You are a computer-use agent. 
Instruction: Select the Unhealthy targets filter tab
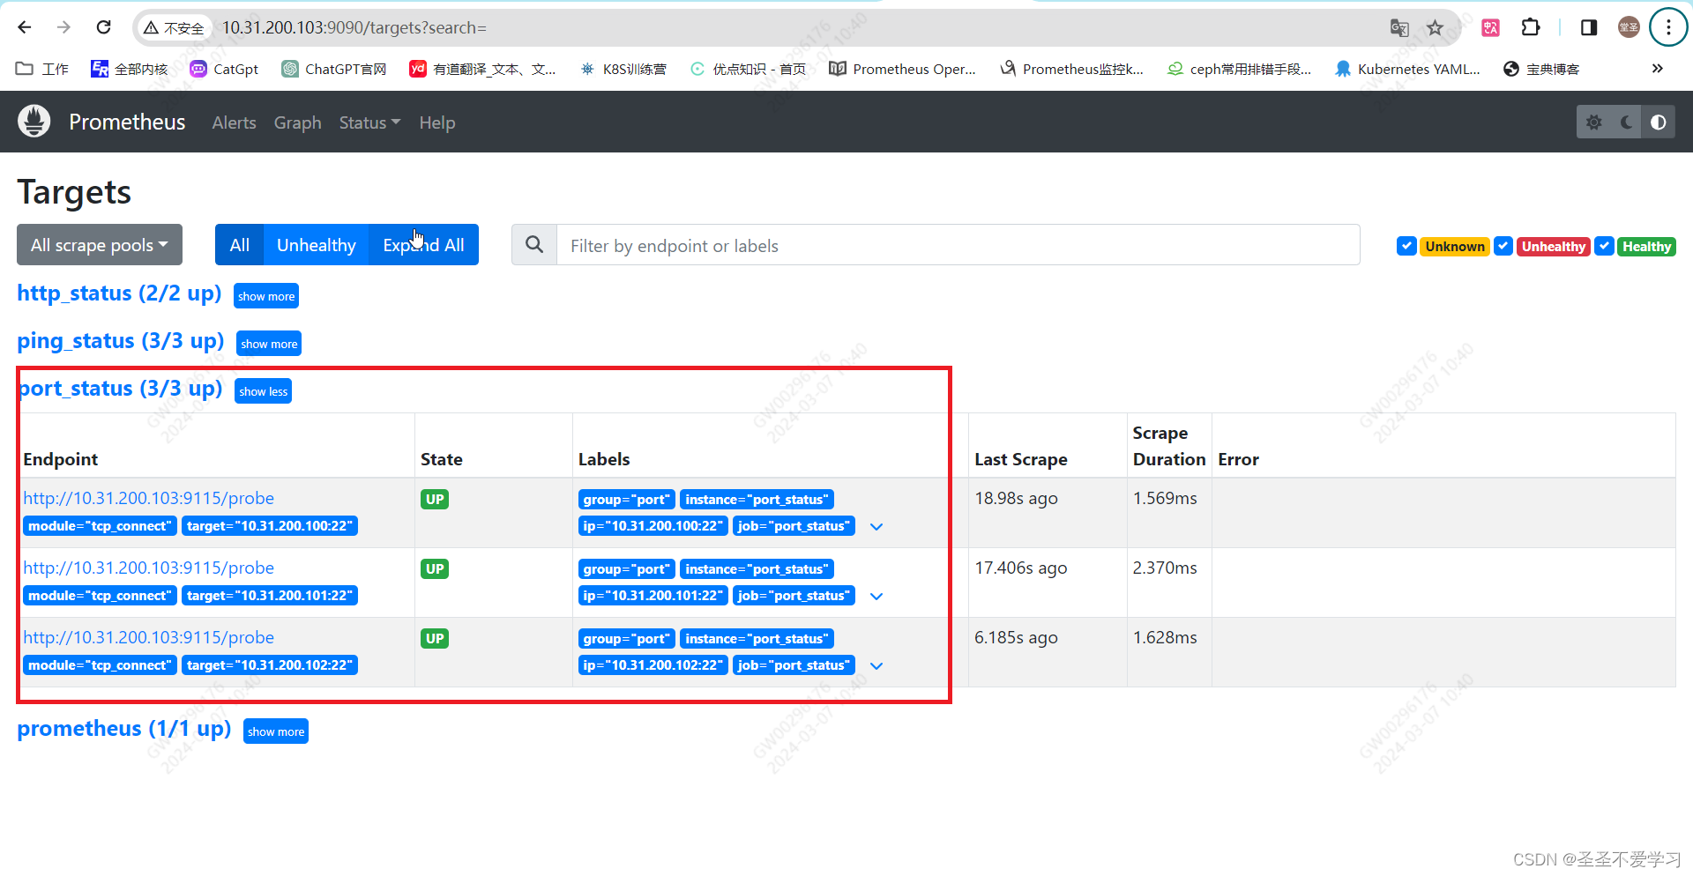point(316,245)
